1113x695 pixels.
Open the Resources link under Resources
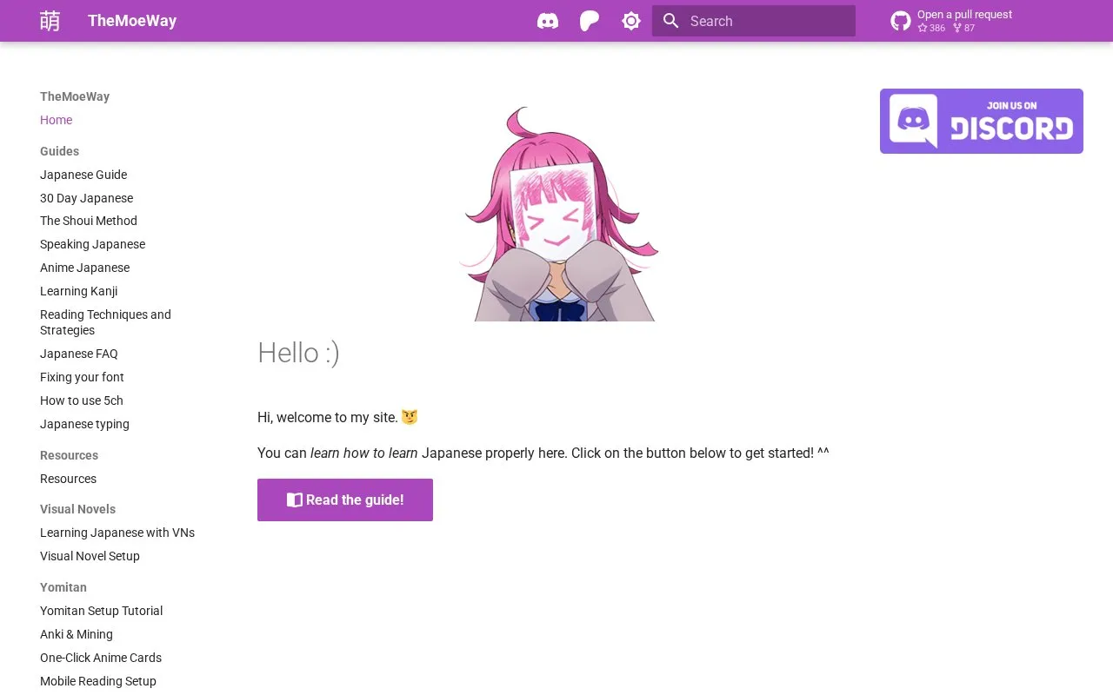pos(68,479)
